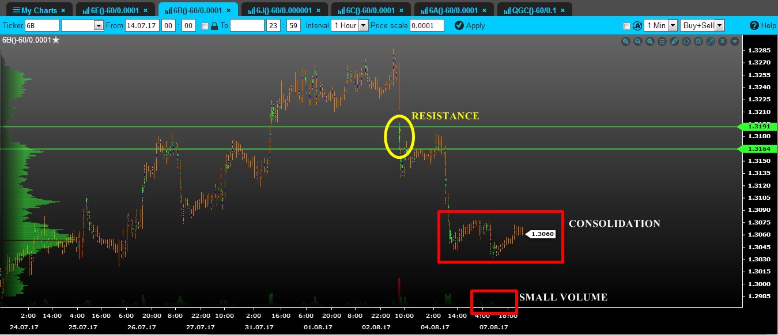Close the My Charts tab

click(x=63, y=10)
